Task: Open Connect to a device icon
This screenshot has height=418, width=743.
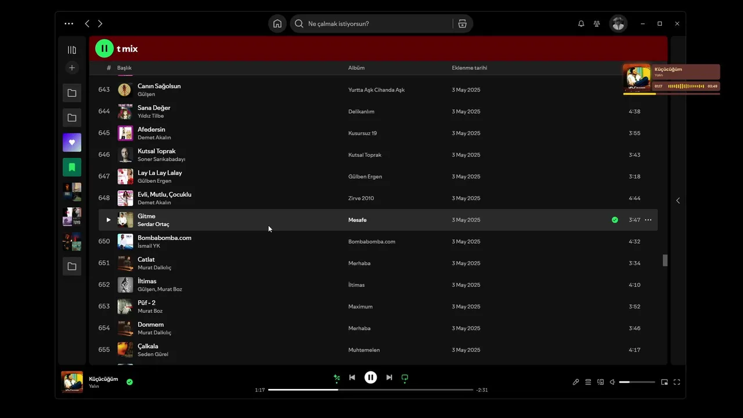Action: point(601,382)
